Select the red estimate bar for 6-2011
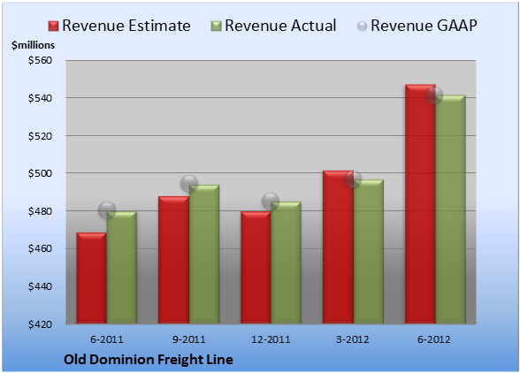520x373 pixels. click(92, 278)
